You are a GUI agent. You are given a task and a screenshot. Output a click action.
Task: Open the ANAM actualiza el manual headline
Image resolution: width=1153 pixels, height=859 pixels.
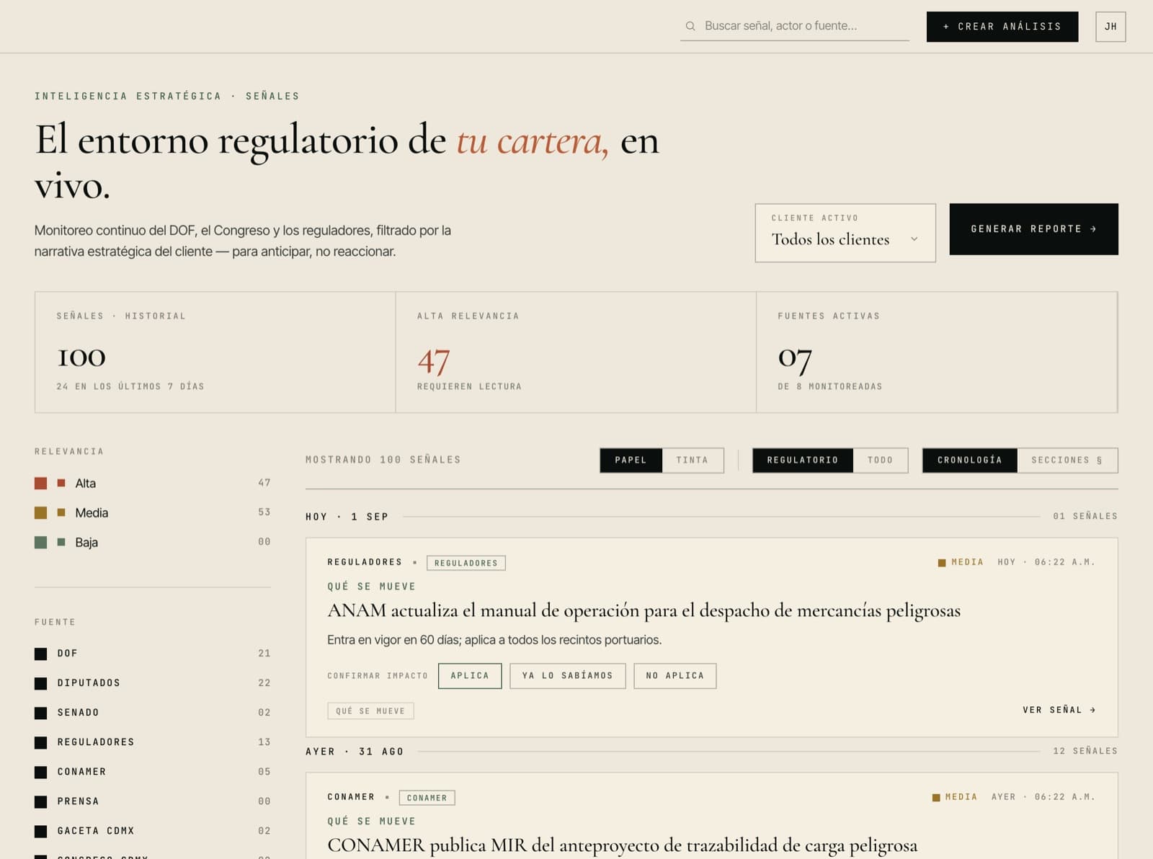click(644, 610)
